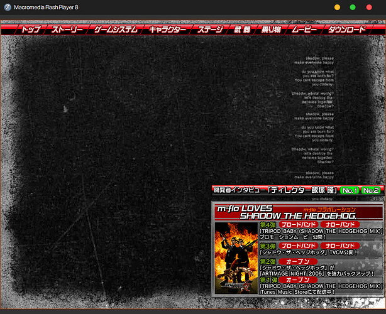Image resolution: width=386 pixels, height=314 pixels.
Task: Play 第4弾 movie in ブロードバンド
Action: 299,224
